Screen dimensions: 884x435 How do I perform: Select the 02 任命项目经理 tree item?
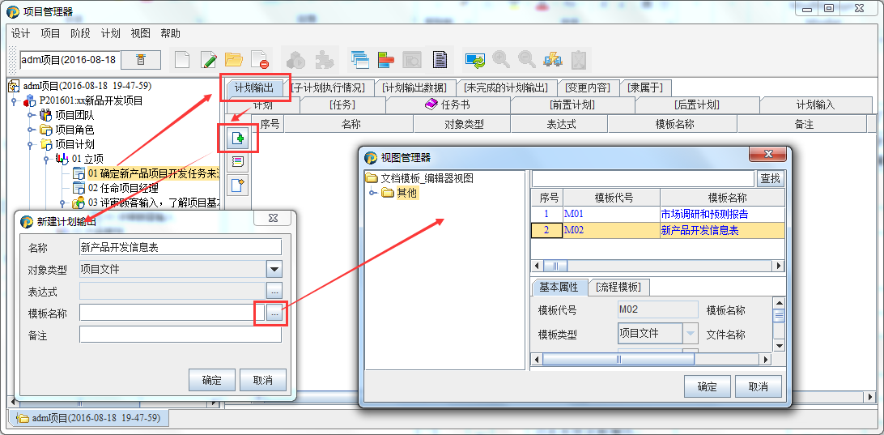coord(123,189)
